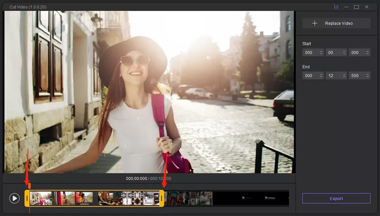Open the shopping cart icon in title bar

click(336, 7)
